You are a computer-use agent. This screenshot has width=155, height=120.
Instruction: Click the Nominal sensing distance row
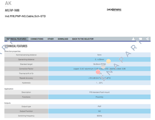click(77, 55)
